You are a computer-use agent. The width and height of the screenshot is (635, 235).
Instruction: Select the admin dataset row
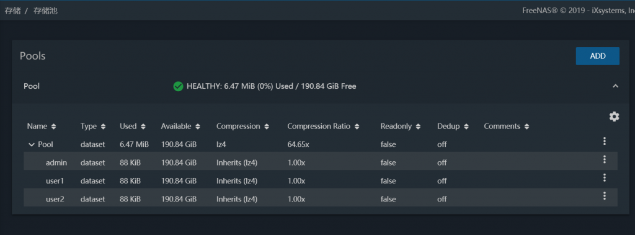tap(321, 162)
